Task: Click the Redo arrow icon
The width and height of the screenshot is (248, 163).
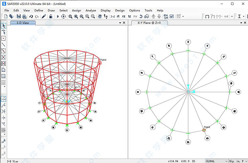Action: (x=37, y=16)
